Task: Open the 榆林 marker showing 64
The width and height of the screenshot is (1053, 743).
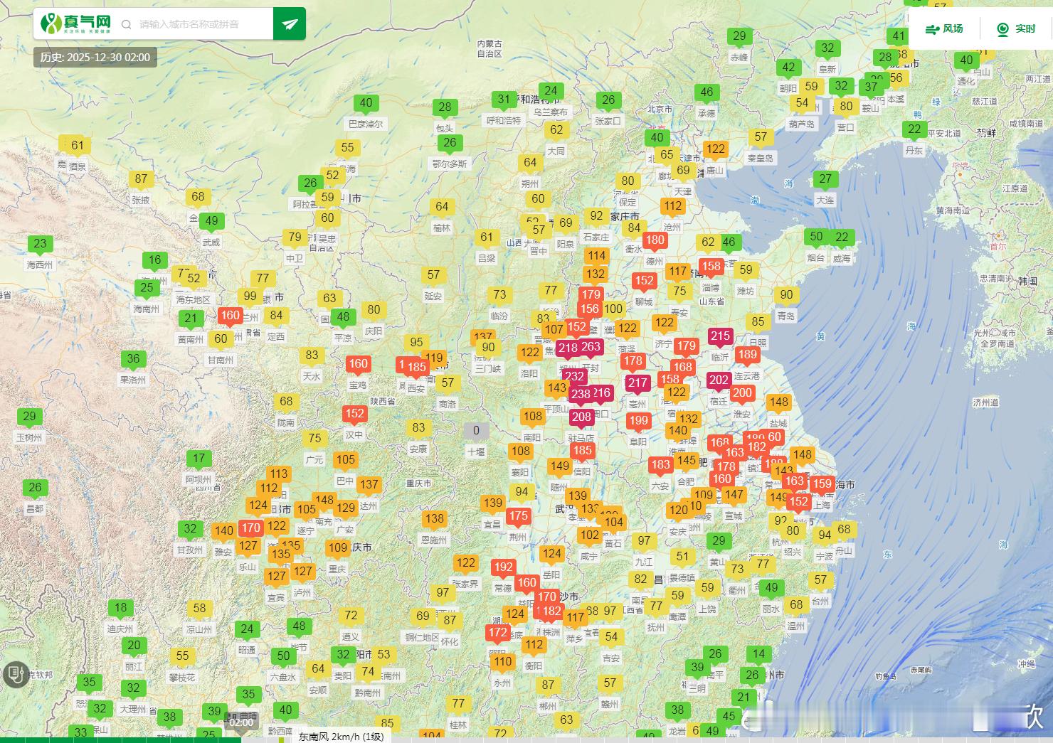Action: pos(442,208)
